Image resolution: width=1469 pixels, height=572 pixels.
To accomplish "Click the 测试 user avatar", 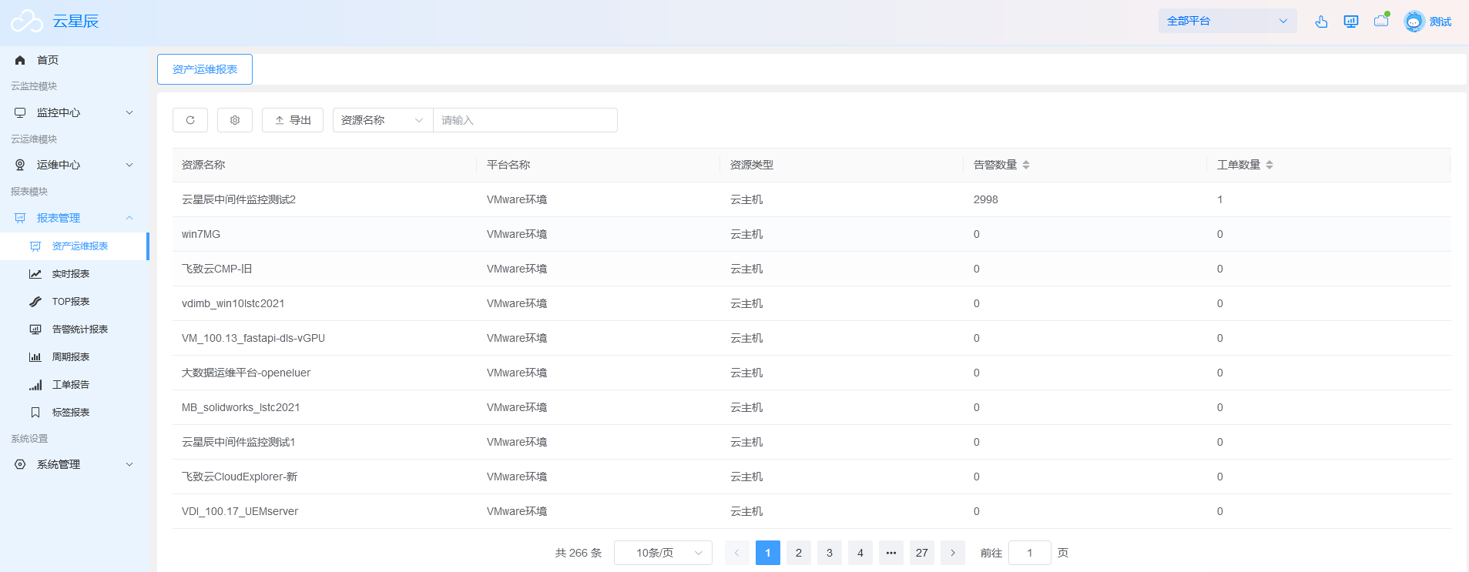I will tap(1414, 22).
